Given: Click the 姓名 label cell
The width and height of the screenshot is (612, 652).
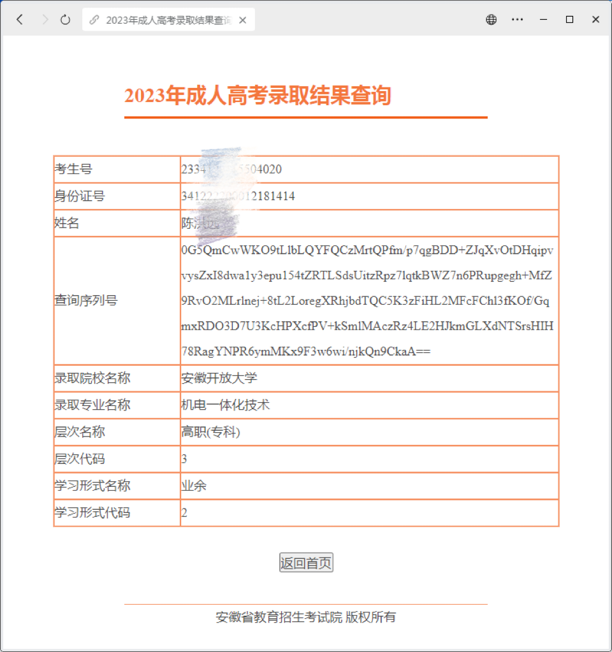Looking at the screenshot, I should [x=117, y=223].
